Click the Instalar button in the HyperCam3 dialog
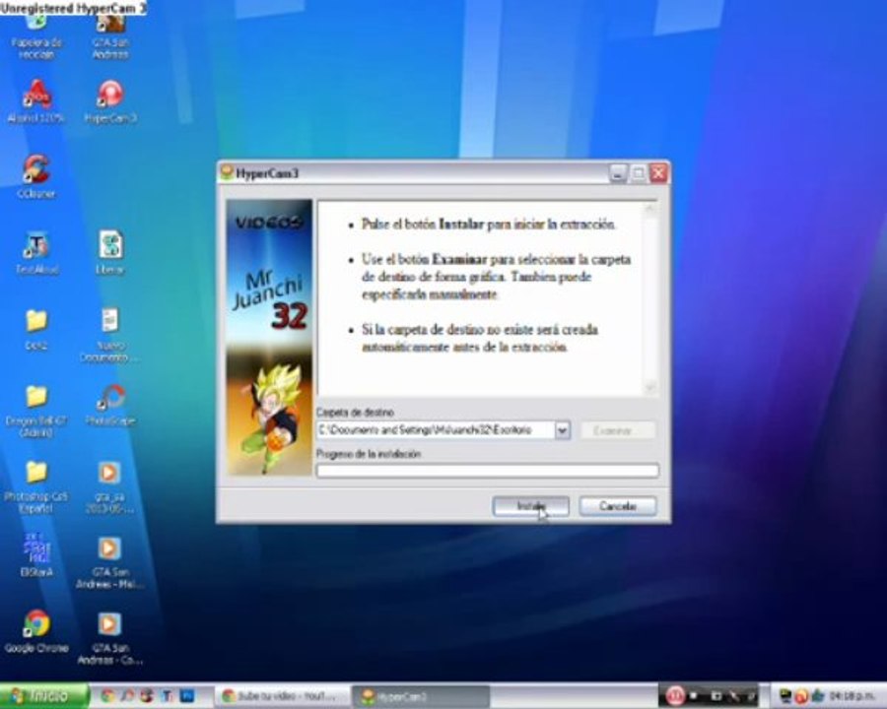This screenshot has height=709, width=887. coord(530,506)
